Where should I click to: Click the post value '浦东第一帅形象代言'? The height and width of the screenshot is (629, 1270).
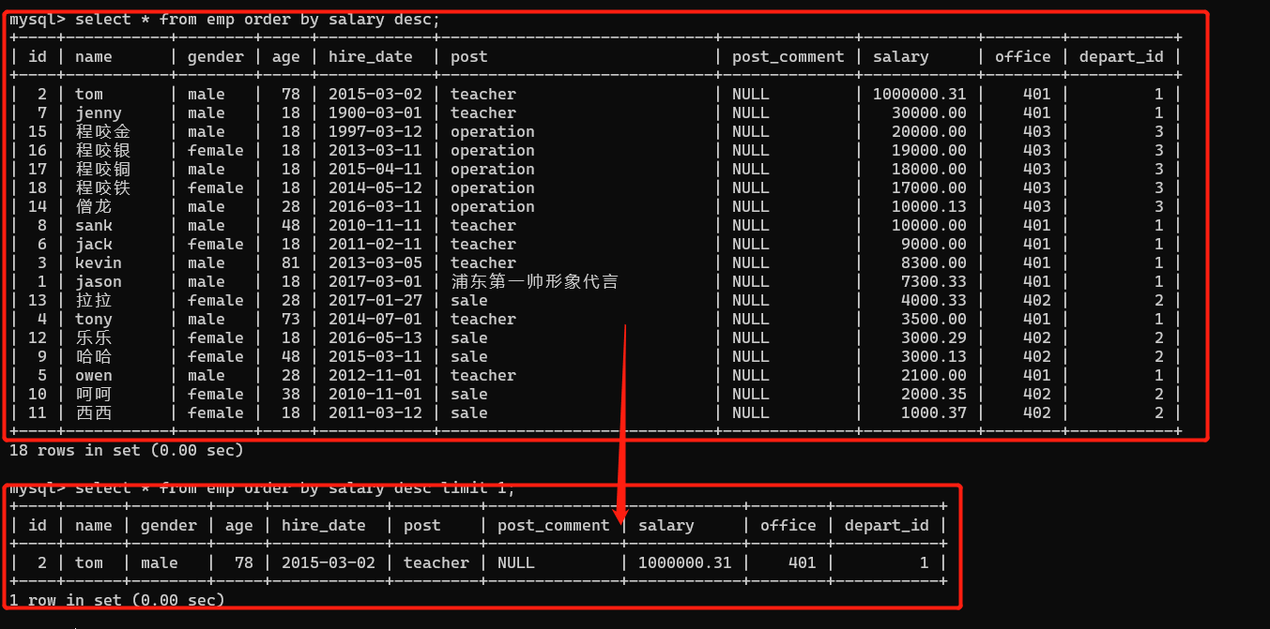point(535,281)
